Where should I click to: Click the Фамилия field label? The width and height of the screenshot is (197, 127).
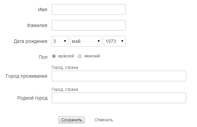(37, 25)
